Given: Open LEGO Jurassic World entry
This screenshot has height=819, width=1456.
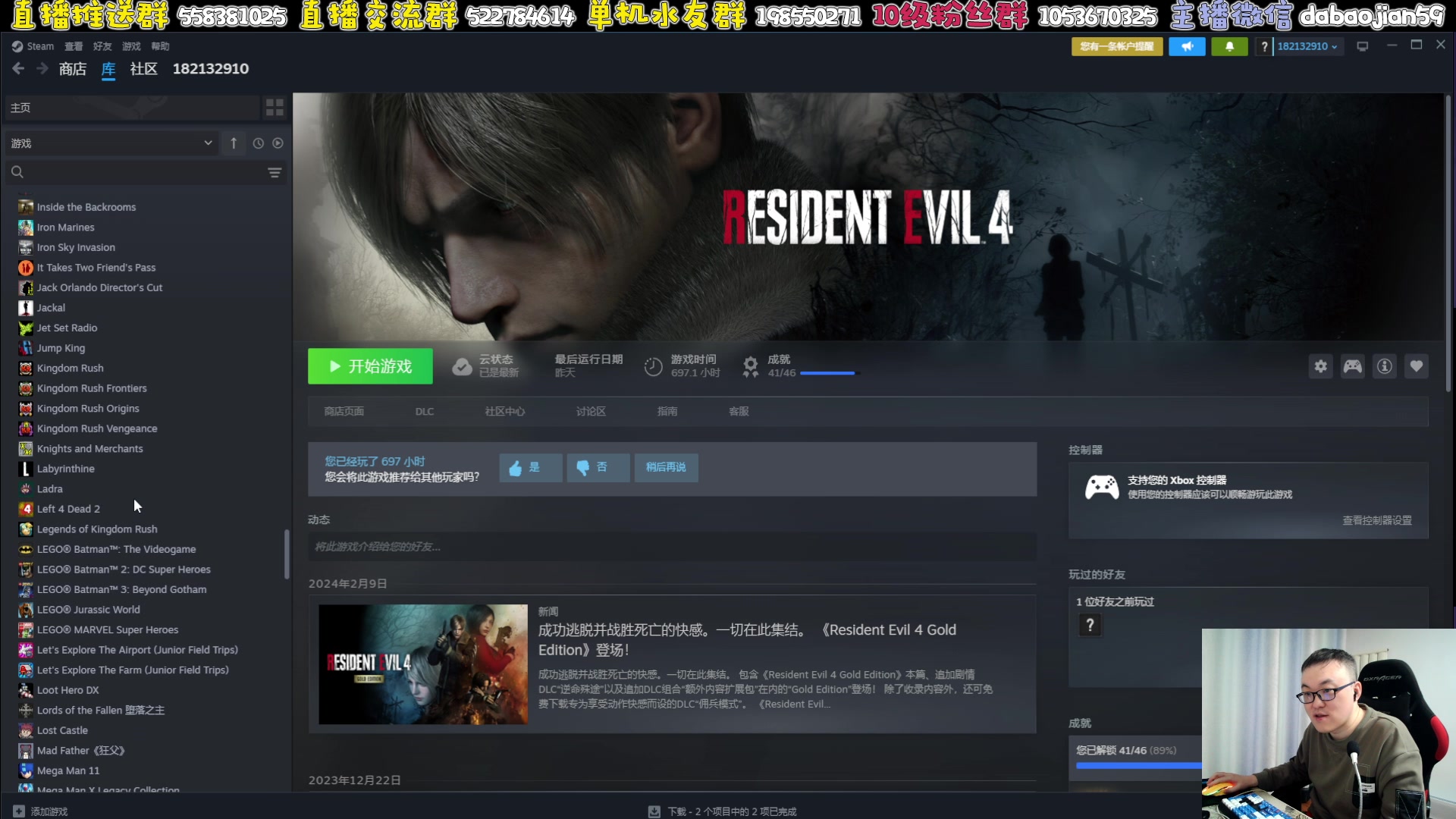Looking at the screenshot, I should point(88,610).
